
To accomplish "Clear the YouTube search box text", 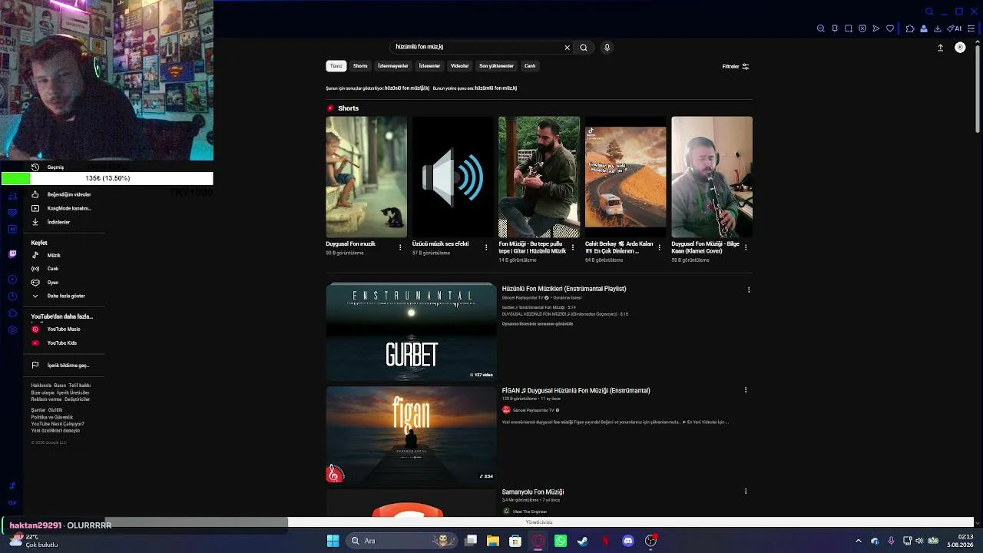I will [568, 48].
